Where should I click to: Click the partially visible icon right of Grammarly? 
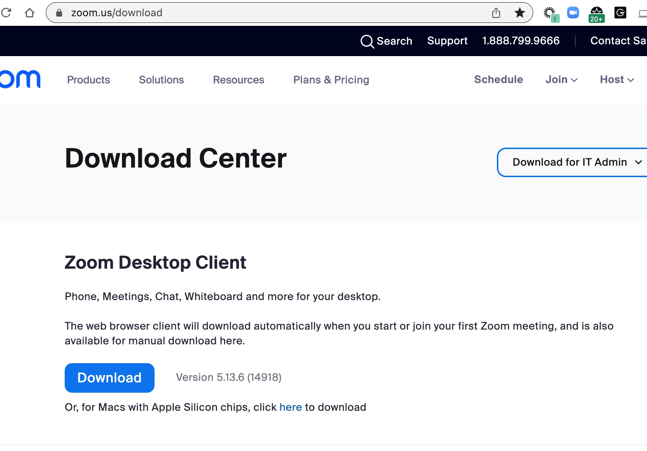(643, 14)
